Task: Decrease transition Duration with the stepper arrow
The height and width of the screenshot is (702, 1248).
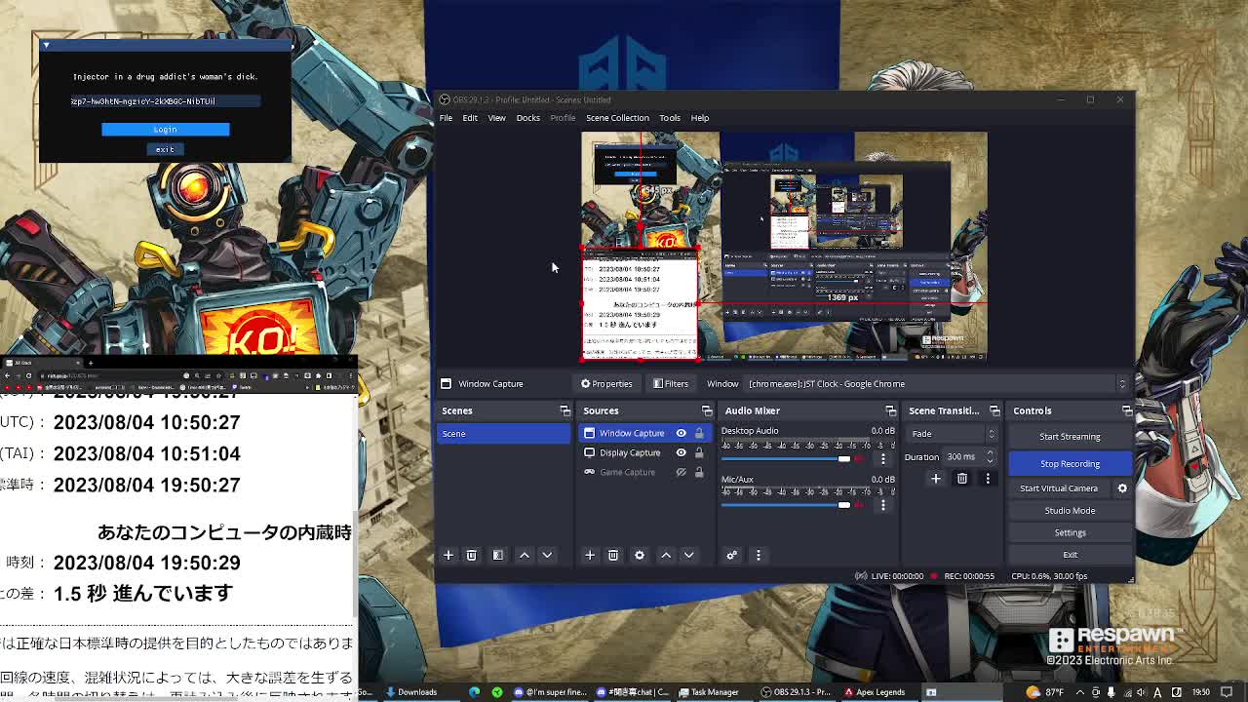Action: pos(991,460)
